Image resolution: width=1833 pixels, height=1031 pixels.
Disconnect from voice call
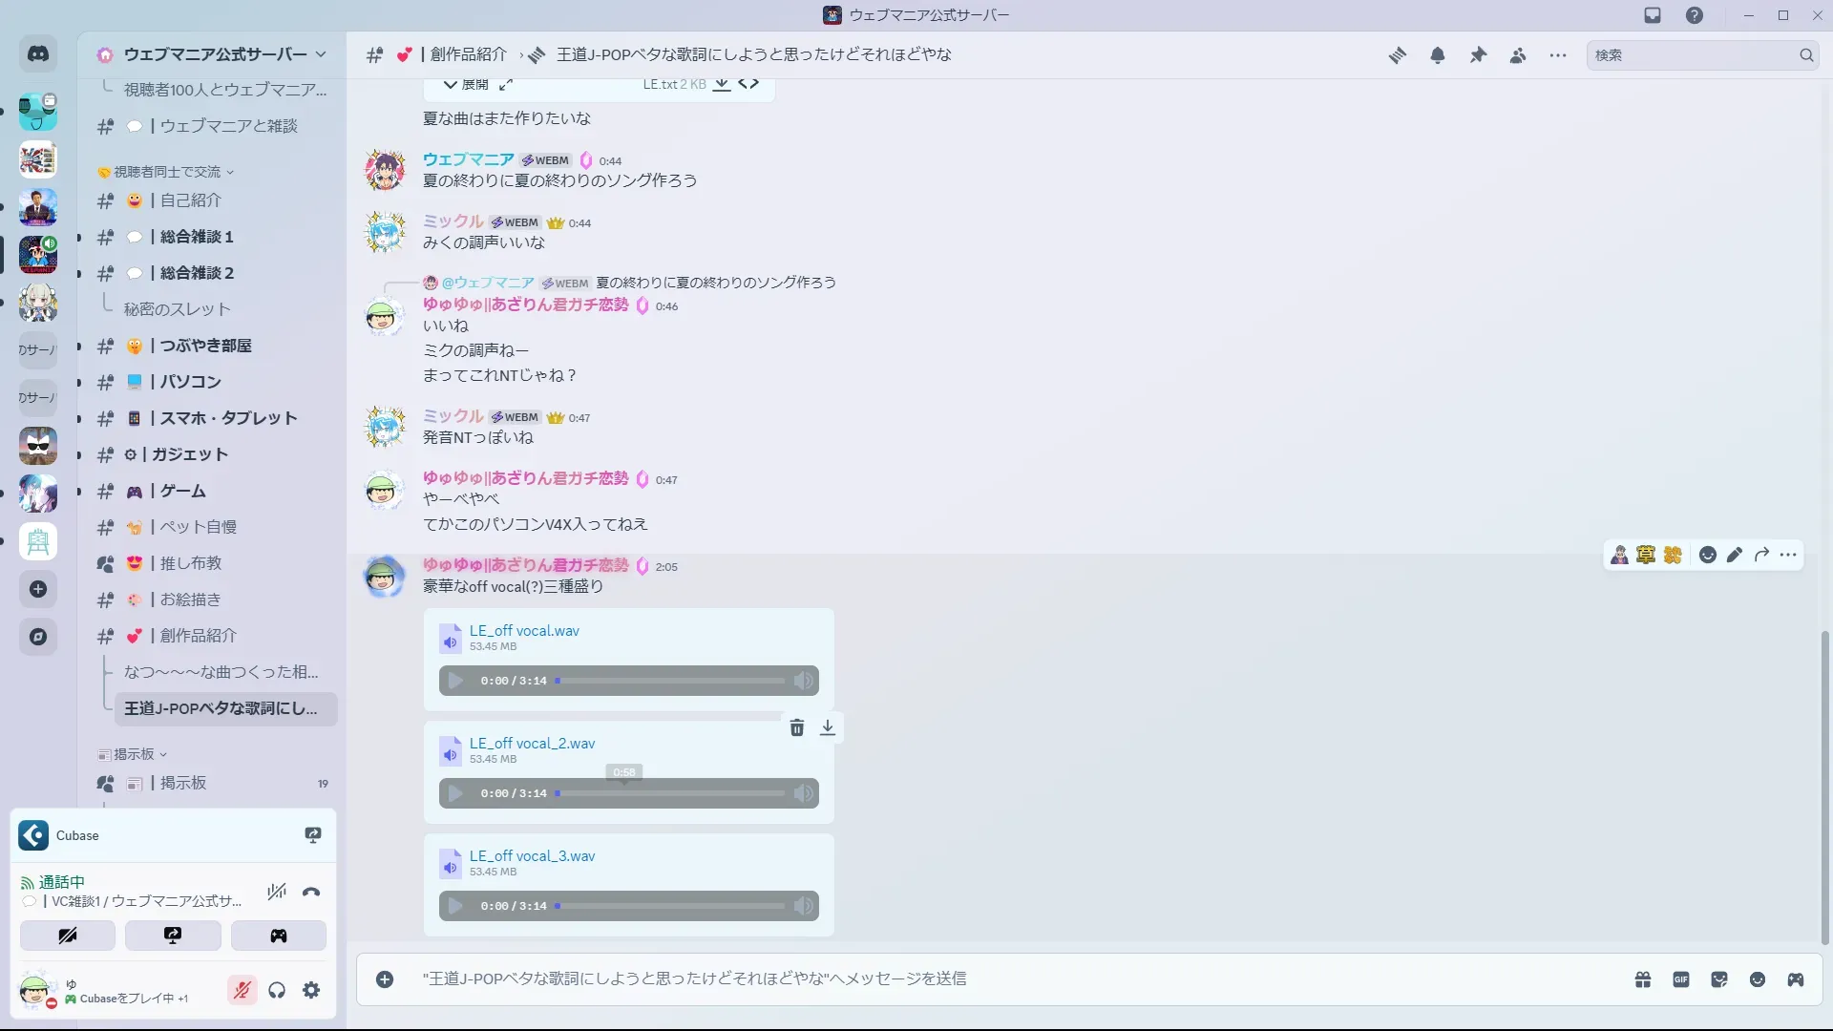[311, 893]
